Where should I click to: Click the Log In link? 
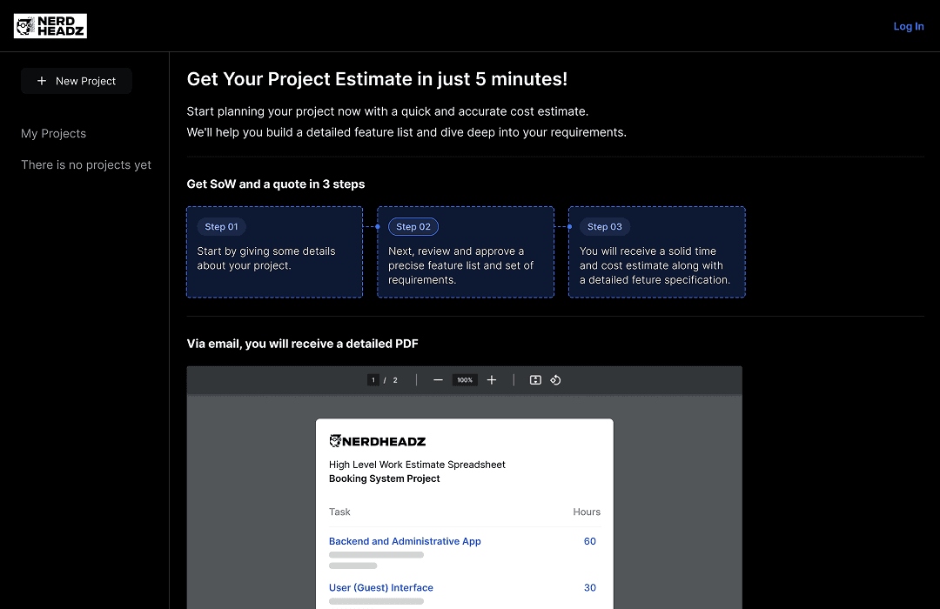coord(908,26)
